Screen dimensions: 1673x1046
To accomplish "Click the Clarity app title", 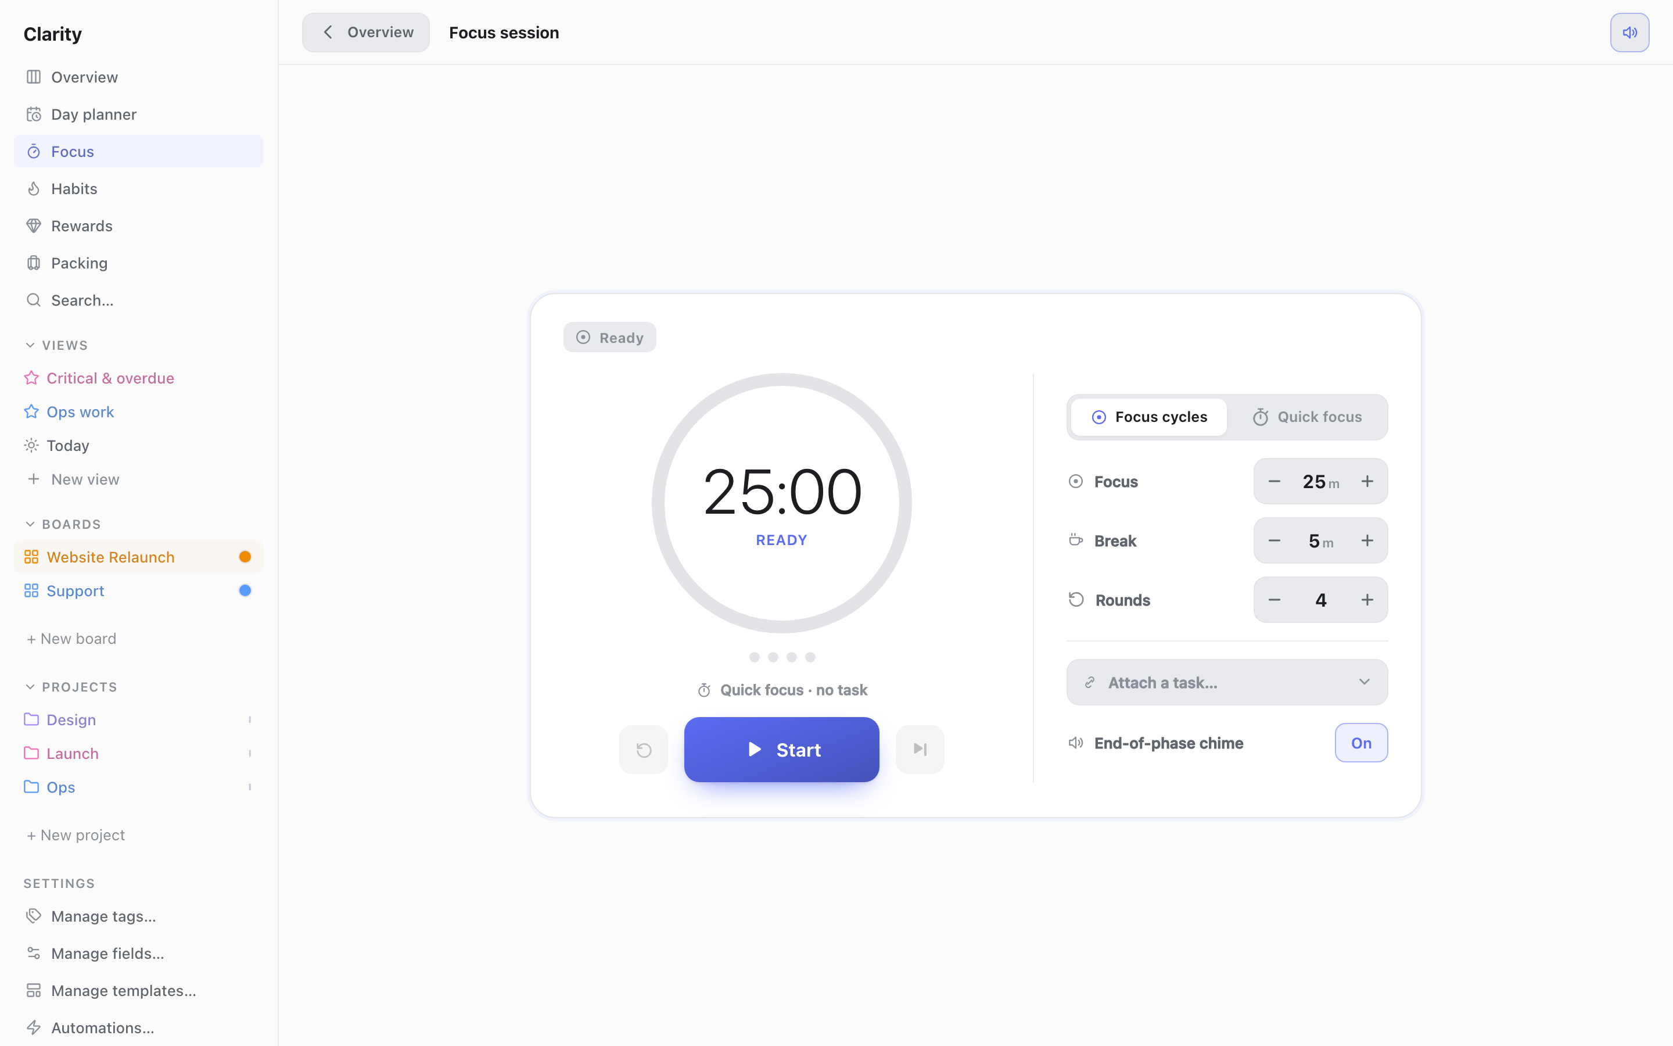I will click(52, 34).
